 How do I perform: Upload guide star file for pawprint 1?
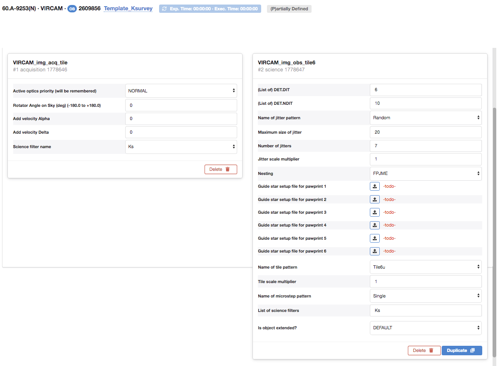click(x=374, y=187)
